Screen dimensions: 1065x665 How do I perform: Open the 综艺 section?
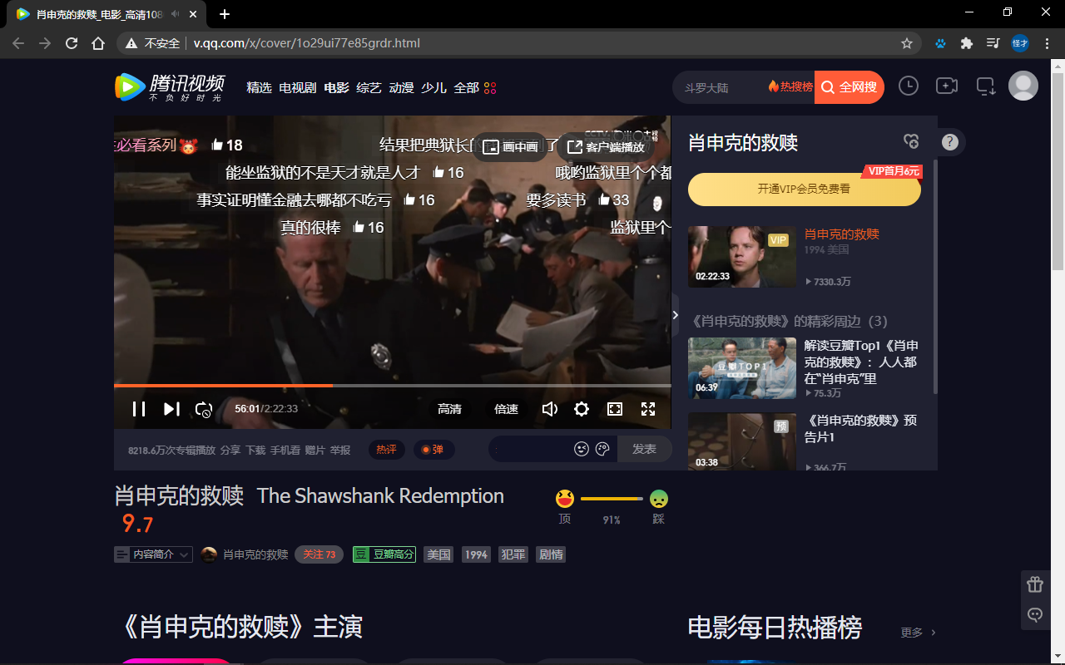coord(369,87)
